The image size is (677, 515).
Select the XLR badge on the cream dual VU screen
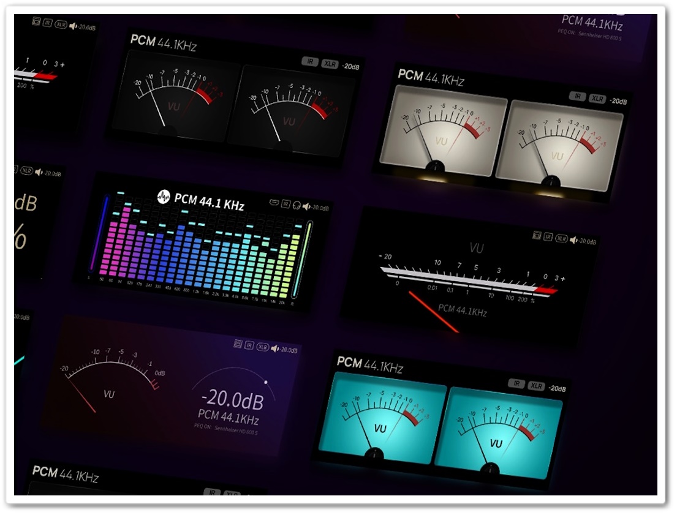597,99
